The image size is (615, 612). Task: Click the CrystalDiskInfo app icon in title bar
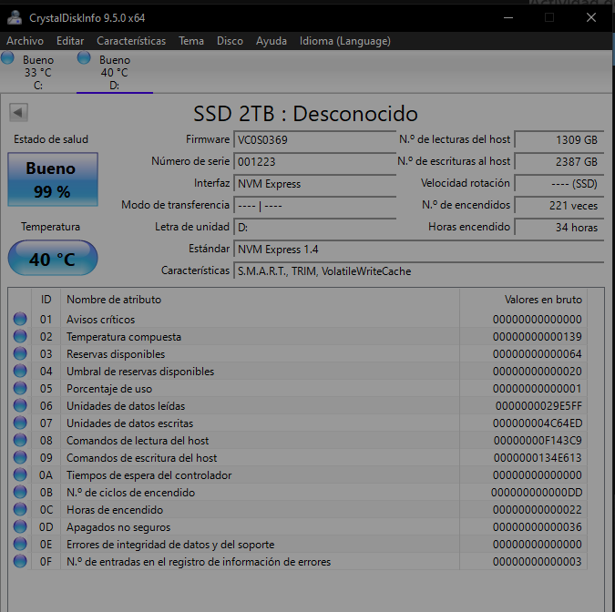coord(15,17)
